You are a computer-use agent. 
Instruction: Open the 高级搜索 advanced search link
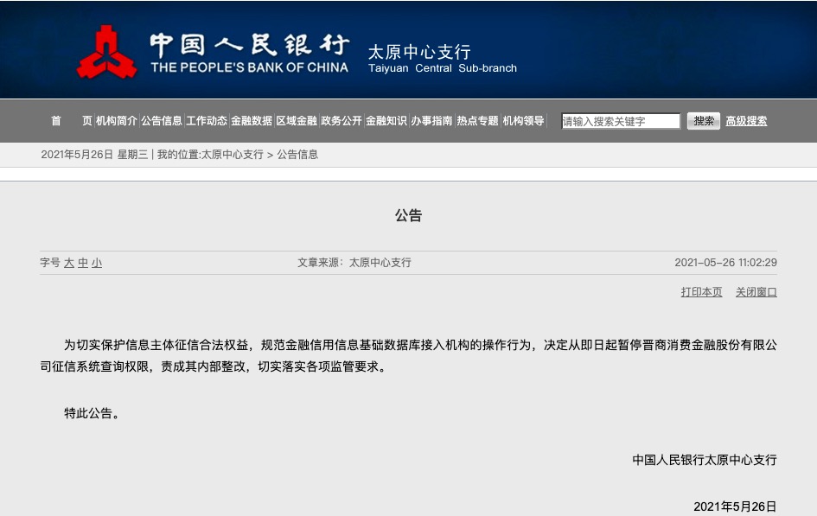(746, 121)
